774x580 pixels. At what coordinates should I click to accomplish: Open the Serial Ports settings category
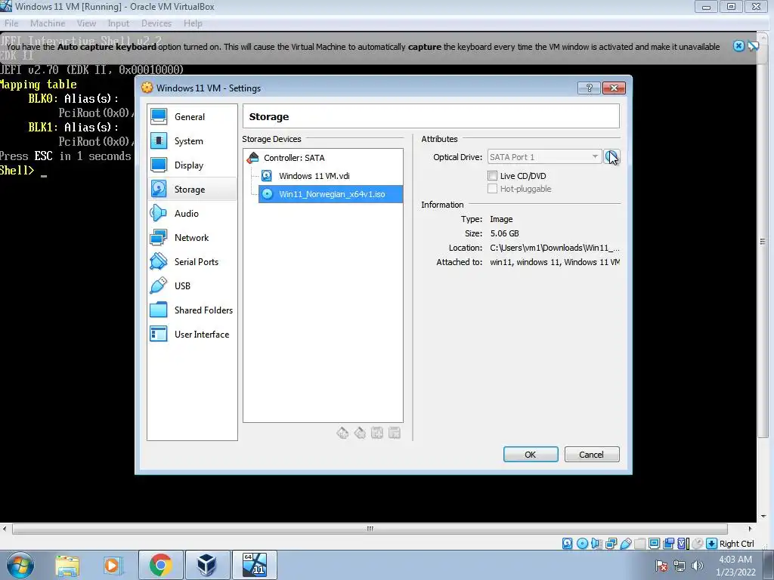[192, 262]
